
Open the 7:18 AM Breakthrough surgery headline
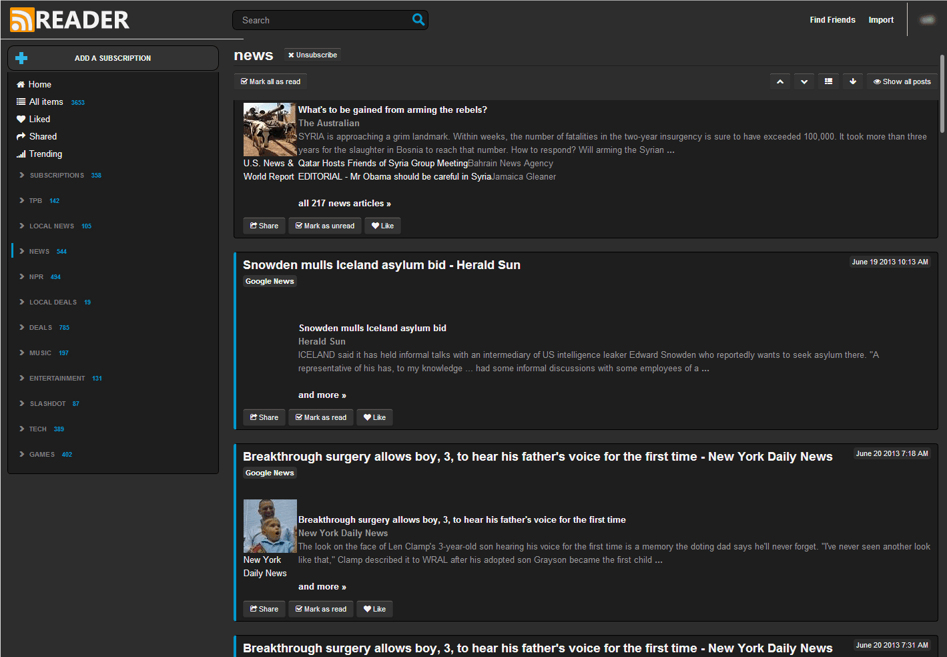pyautogui.click(x=538, y=457)
